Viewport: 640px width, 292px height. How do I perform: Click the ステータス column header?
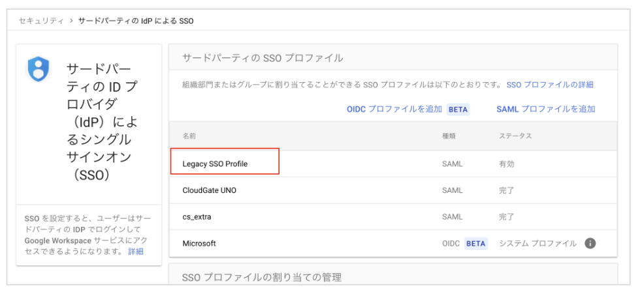[x=515, y=136]
